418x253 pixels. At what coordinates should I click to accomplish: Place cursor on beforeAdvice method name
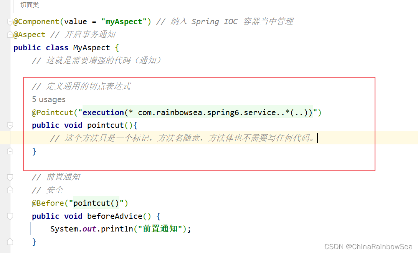[115, 216]
